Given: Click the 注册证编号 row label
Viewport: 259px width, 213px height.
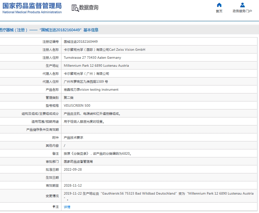Looking at the screenshot, I should (51, 42).
